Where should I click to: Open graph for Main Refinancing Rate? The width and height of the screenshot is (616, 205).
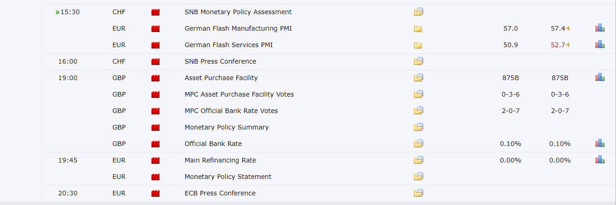(600, 160)
